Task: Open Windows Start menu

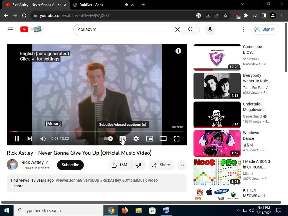Action: coord(7,210)
